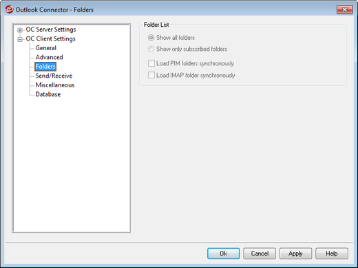Viewport: 358px width, 268px height.
Task: Go to the Send/Receive settings page
Action: [54, 76]
